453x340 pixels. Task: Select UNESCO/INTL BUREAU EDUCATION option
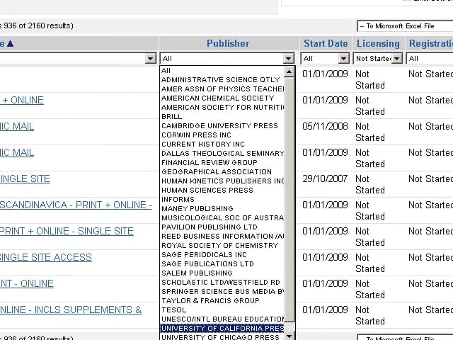click(x=223, y=319)
